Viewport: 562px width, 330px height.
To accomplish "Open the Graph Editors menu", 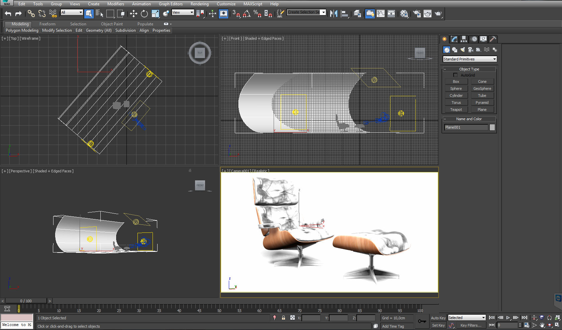I will point(171,4).
